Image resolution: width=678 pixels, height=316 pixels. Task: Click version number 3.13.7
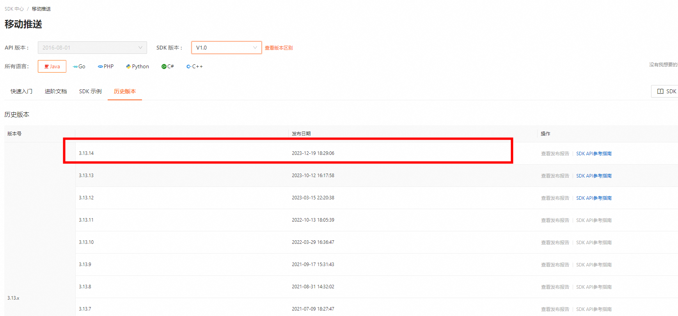[85, 309]
